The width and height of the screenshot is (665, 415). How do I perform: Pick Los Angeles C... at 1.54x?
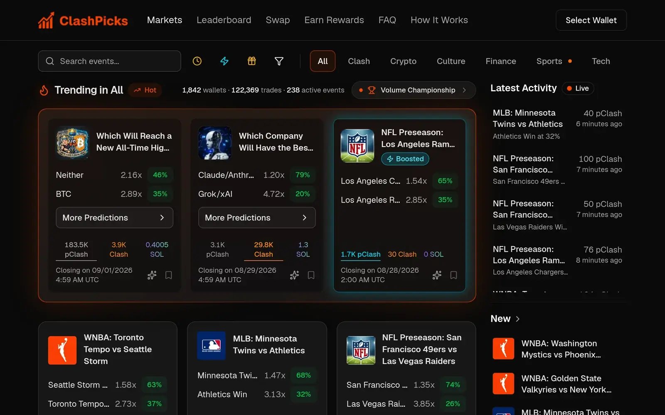(x=399, y=181)
